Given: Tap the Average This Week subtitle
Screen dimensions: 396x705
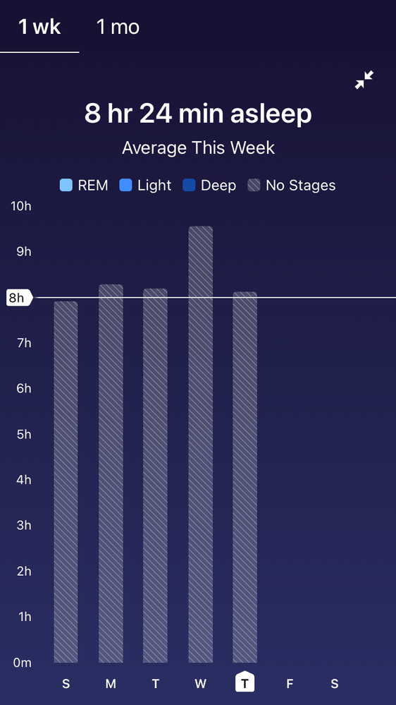Looking at the screenshot, I should click(x=198, y=148).
